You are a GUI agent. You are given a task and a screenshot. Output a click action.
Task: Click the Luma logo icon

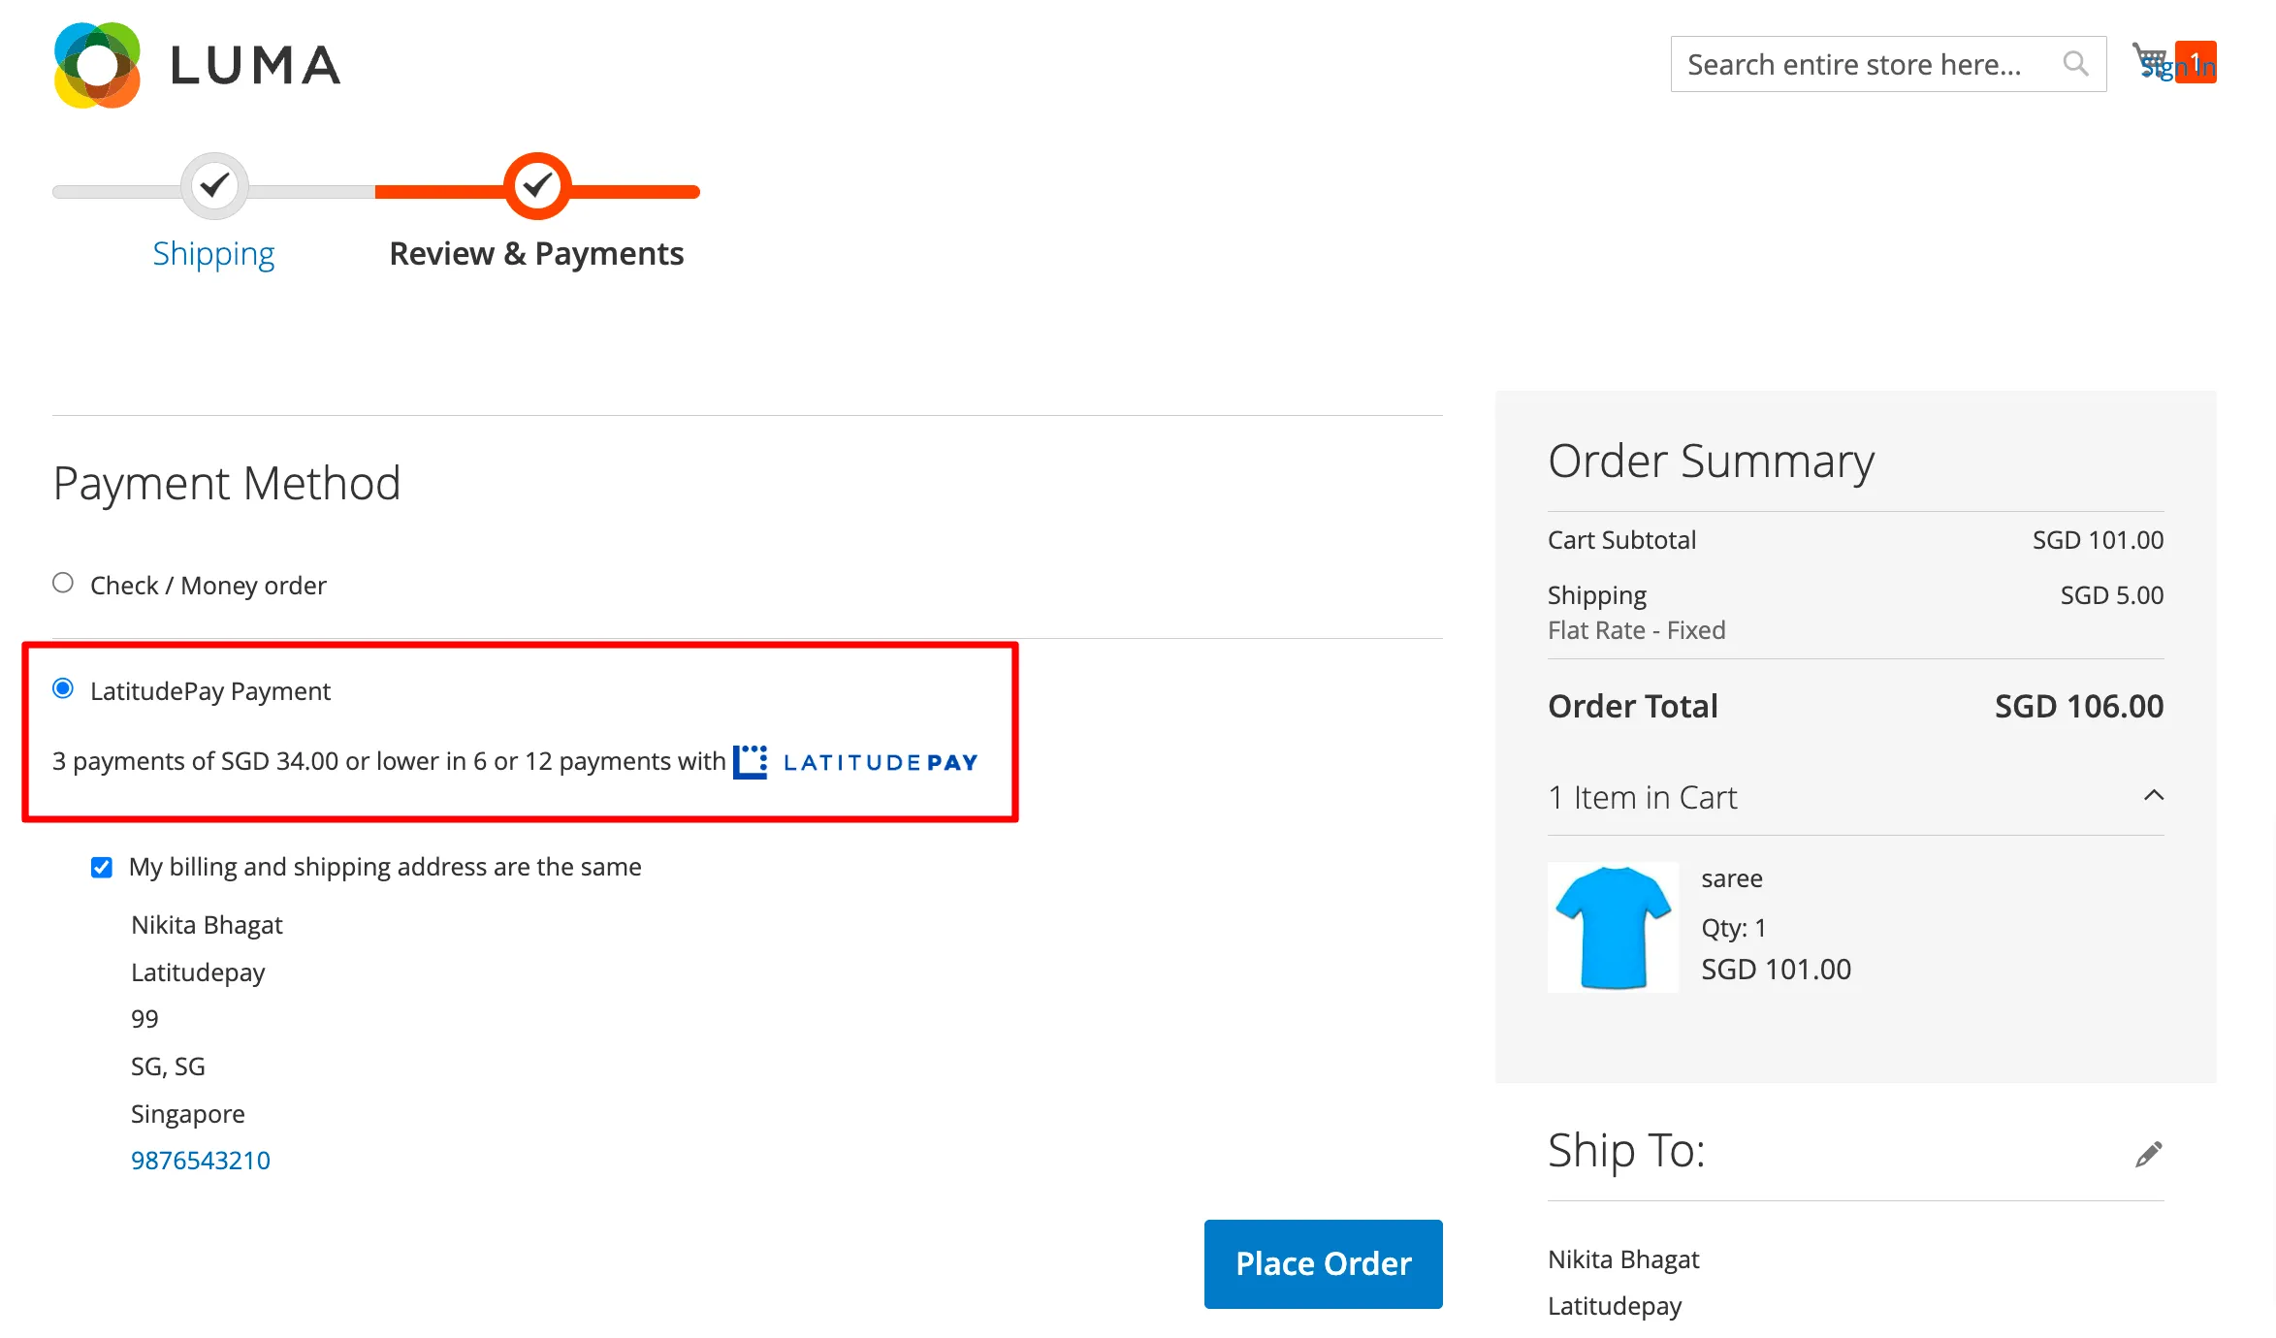click(97, 65)
